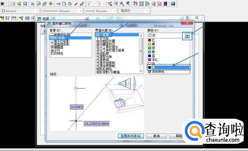Click the Undo arrow icon
The image size is (248, 151).
pyautogui.click(x=90, y=4)
